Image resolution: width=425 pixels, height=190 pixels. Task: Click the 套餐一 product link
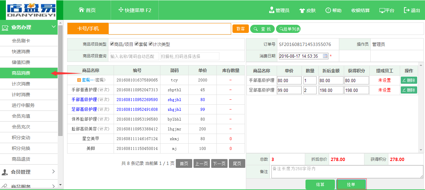pyautogui.click(x=88, y=80)
